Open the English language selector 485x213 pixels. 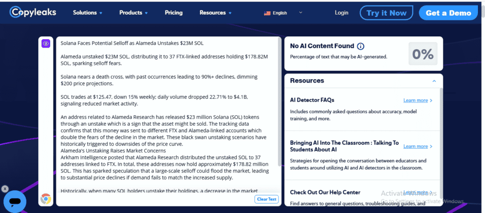click(x=283, y=13)
